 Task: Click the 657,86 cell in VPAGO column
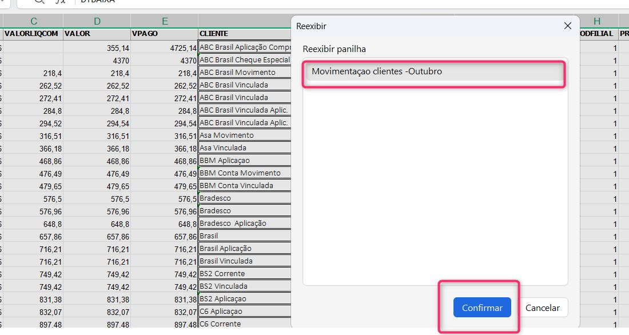point(165,237)
